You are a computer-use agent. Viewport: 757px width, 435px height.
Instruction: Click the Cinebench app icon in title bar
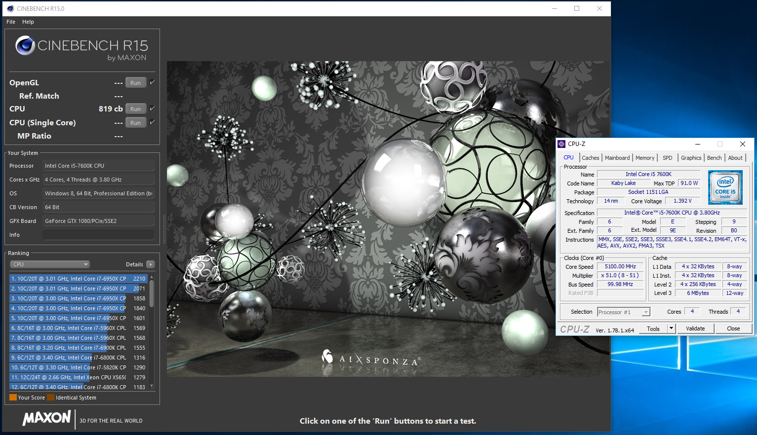pyautogui.click(x=10, y=8)
